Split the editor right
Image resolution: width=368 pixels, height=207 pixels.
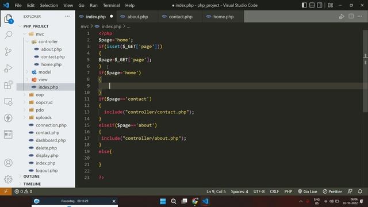click(x=351, y=16)
